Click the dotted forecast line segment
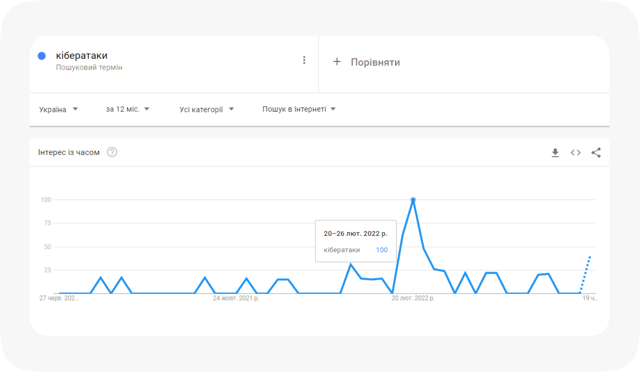This screenshot has height=372, width=640. 585,275
